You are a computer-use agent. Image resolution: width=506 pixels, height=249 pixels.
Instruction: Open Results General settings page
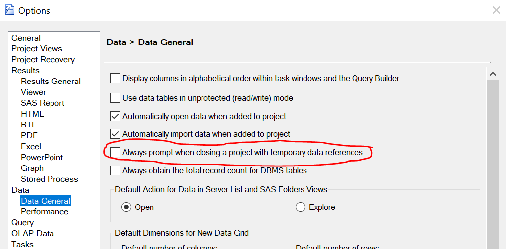coord(51,81)
